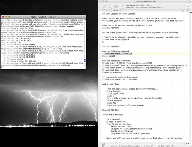The image size is (192, 147).
Task: Click the 'Click Login Items' line
Action: coord(115,93)
